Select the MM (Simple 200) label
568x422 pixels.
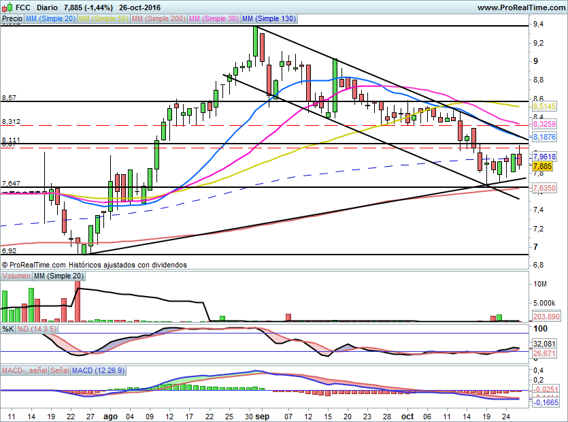click(158, 18)
